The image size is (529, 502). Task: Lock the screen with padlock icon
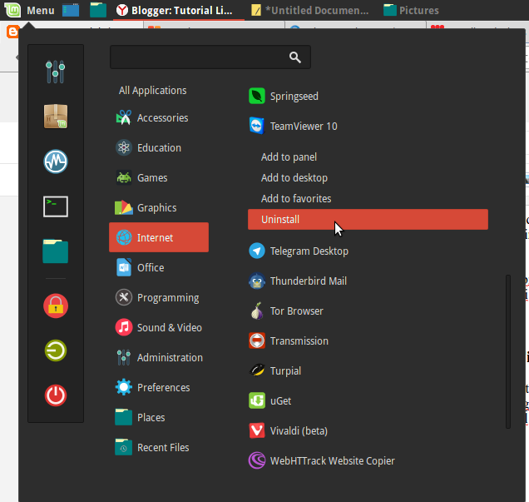tap(56, 306)
